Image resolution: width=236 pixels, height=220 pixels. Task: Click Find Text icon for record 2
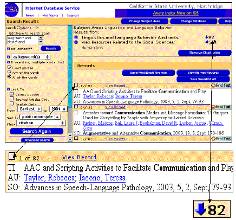pos(221,107)
